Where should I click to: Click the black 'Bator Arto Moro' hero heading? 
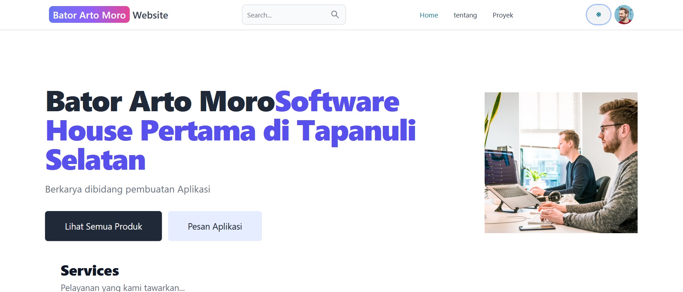(160, 102)
